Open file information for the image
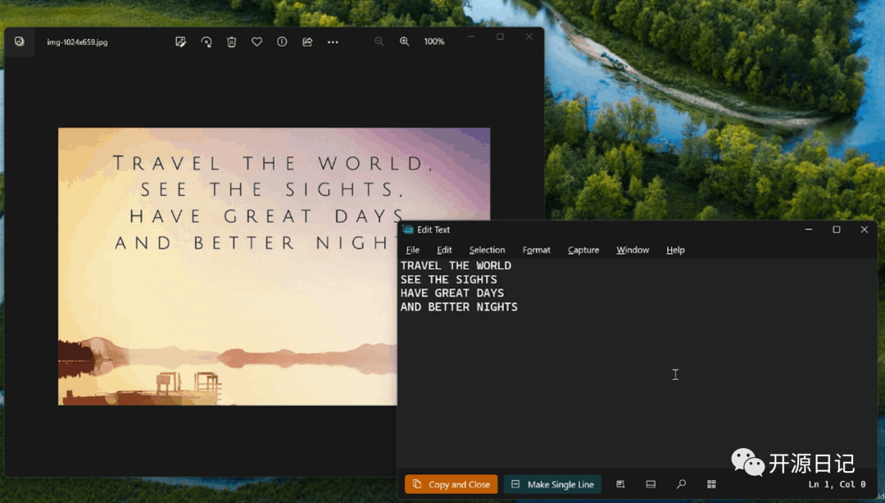 click(x=282, y=41)
